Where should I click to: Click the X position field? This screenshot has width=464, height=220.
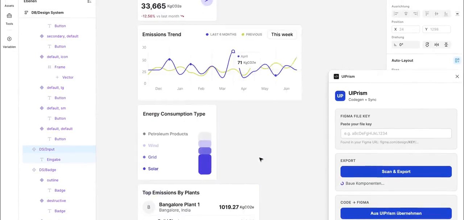coord(406,29)
